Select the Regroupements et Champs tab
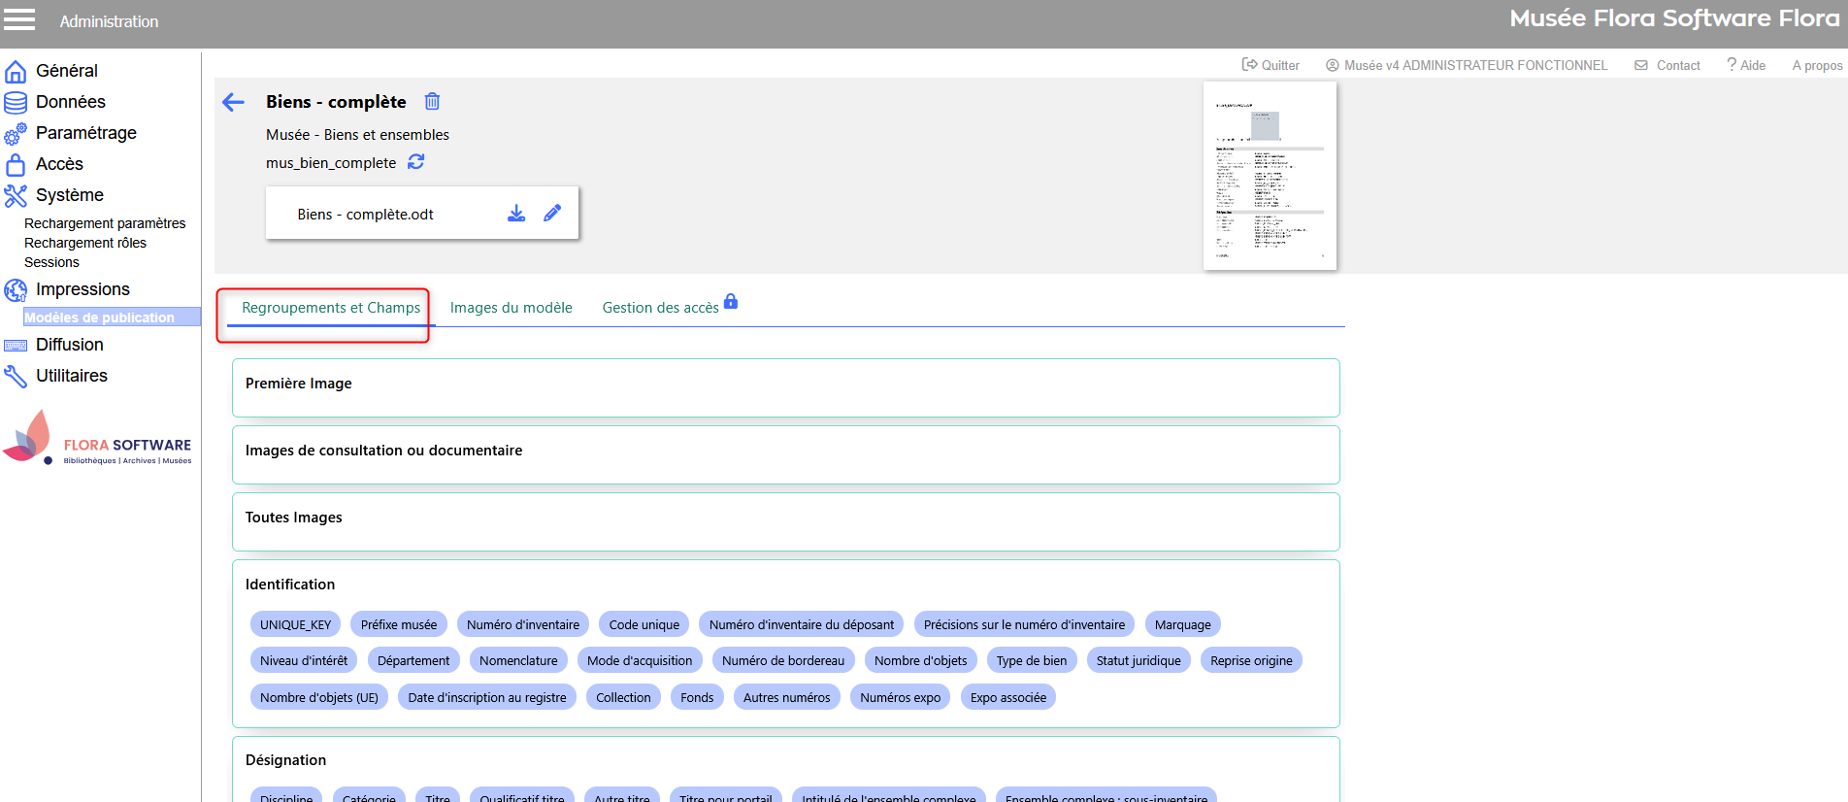This screenshot has width=1848, height=802. click(331, 308)
